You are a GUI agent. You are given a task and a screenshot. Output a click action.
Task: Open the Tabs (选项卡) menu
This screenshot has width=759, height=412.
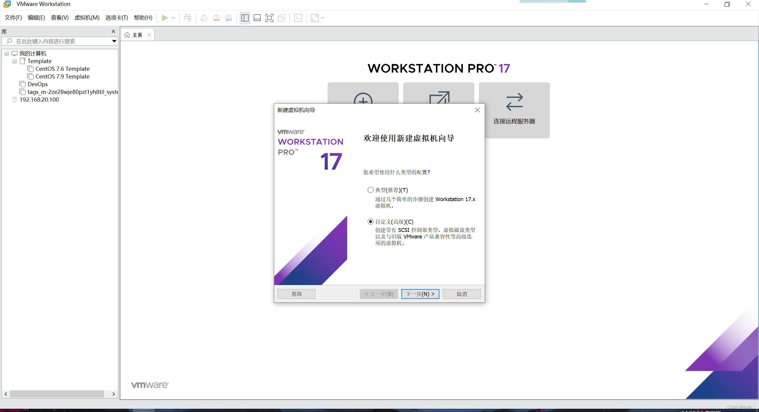tap(117, 17)
